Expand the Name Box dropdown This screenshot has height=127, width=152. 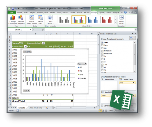point(31,30)
